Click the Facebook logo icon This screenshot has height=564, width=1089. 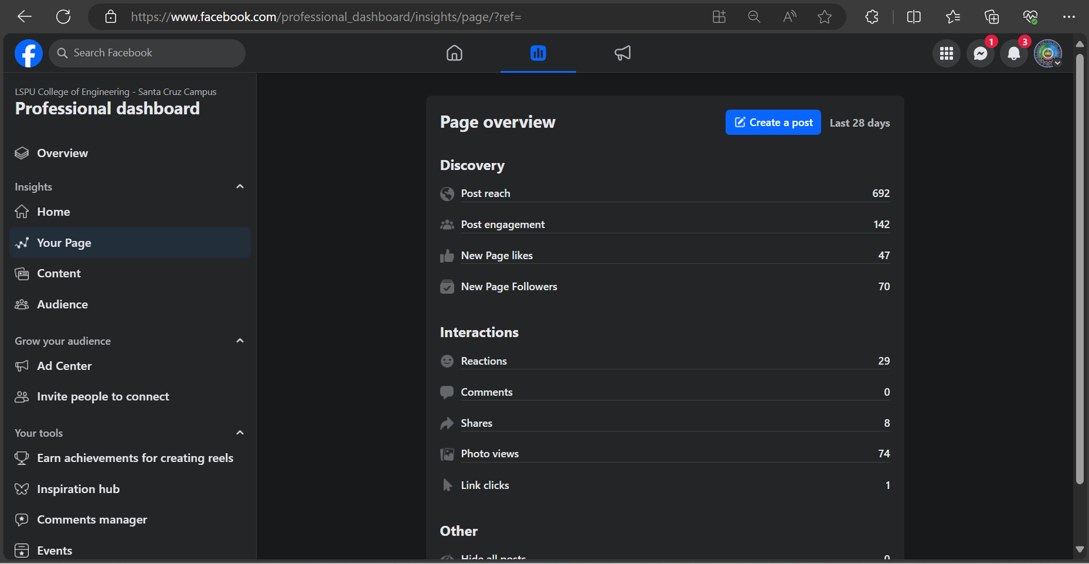pos(28,53)
